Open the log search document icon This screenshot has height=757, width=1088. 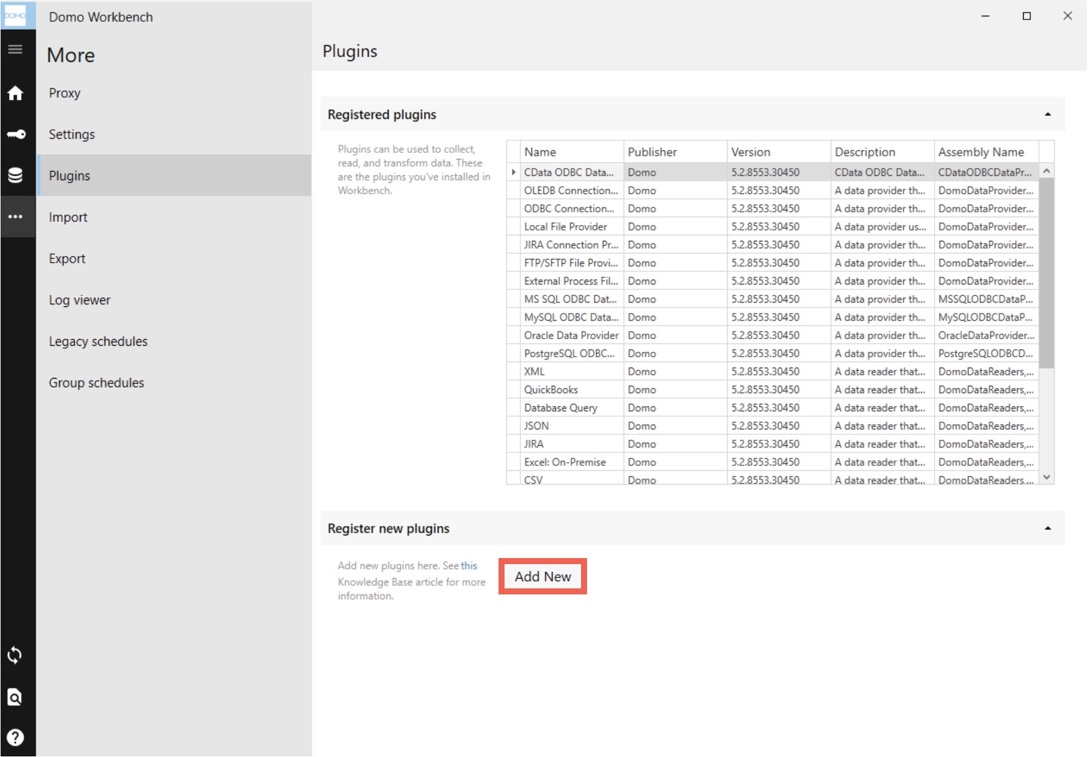tap(15, 698)
